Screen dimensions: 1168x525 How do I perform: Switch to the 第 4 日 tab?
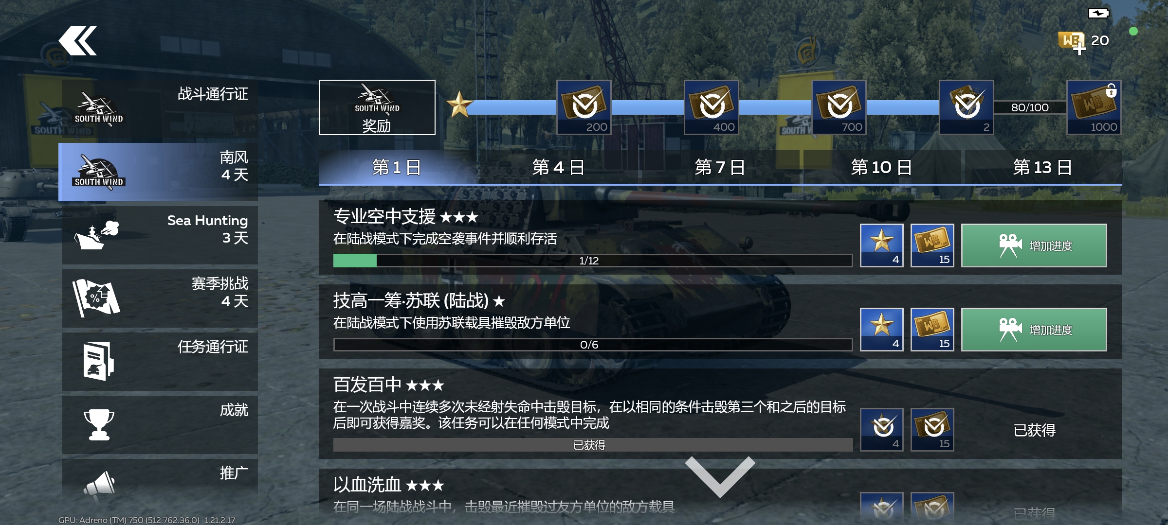pos(558,167)
